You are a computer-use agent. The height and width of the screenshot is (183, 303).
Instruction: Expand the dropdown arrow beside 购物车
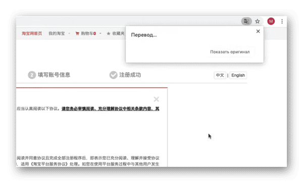[100, 33]
